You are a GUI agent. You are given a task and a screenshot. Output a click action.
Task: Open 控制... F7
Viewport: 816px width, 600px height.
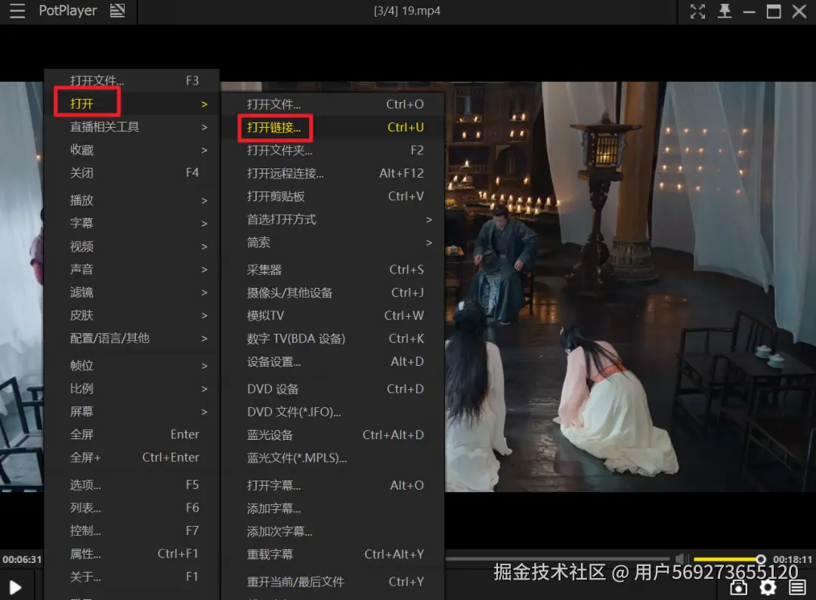[132, 530]
